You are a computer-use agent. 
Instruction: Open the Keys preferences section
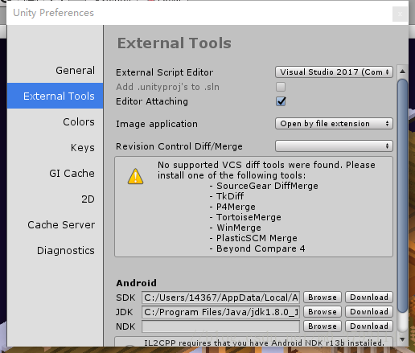(x=82, y=148)
